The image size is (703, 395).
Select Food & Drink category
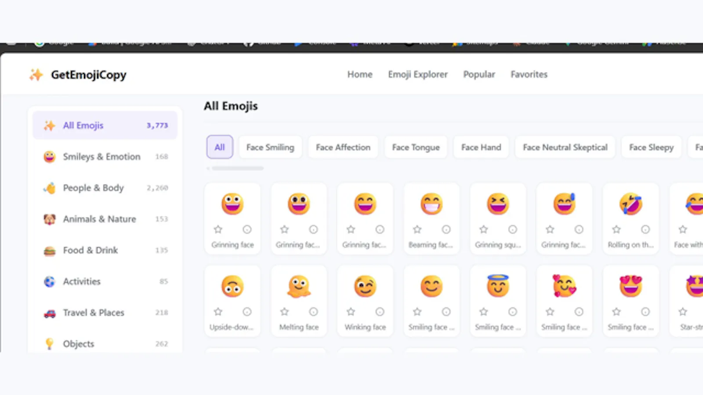[x=105, y=250]
